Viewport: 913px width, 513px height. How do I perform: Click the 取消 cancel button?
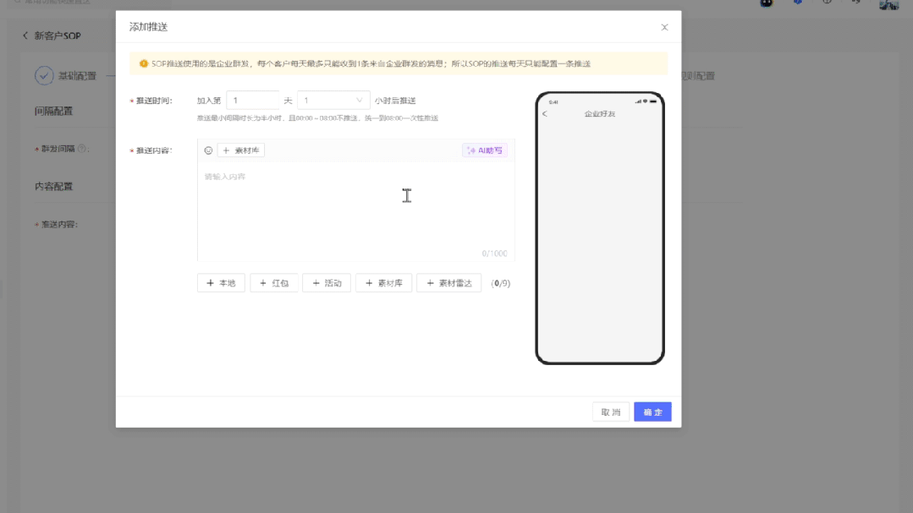[609, 411]
